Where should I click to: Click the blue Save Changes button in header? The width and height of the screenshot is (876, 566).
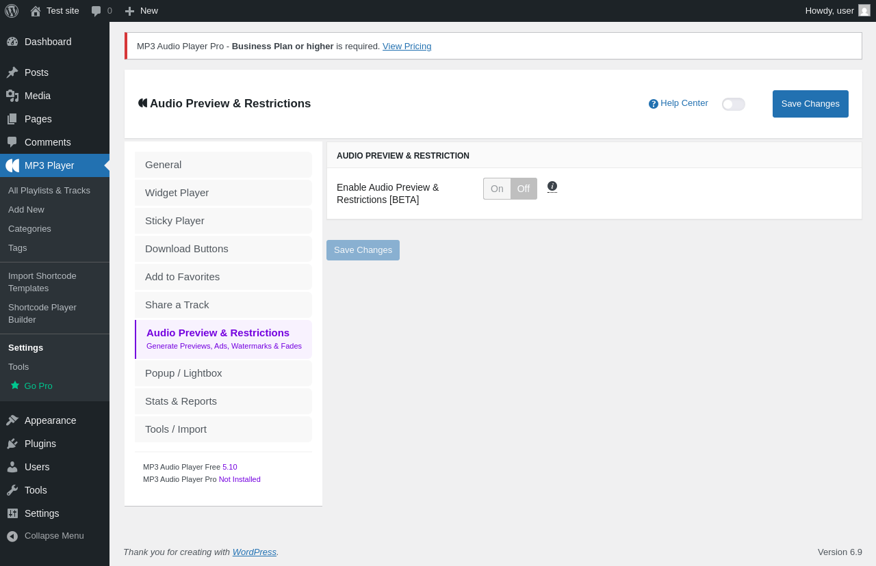[x=810, y=104]
